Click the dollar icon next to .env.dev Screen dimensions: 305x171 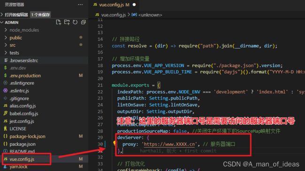6,68
